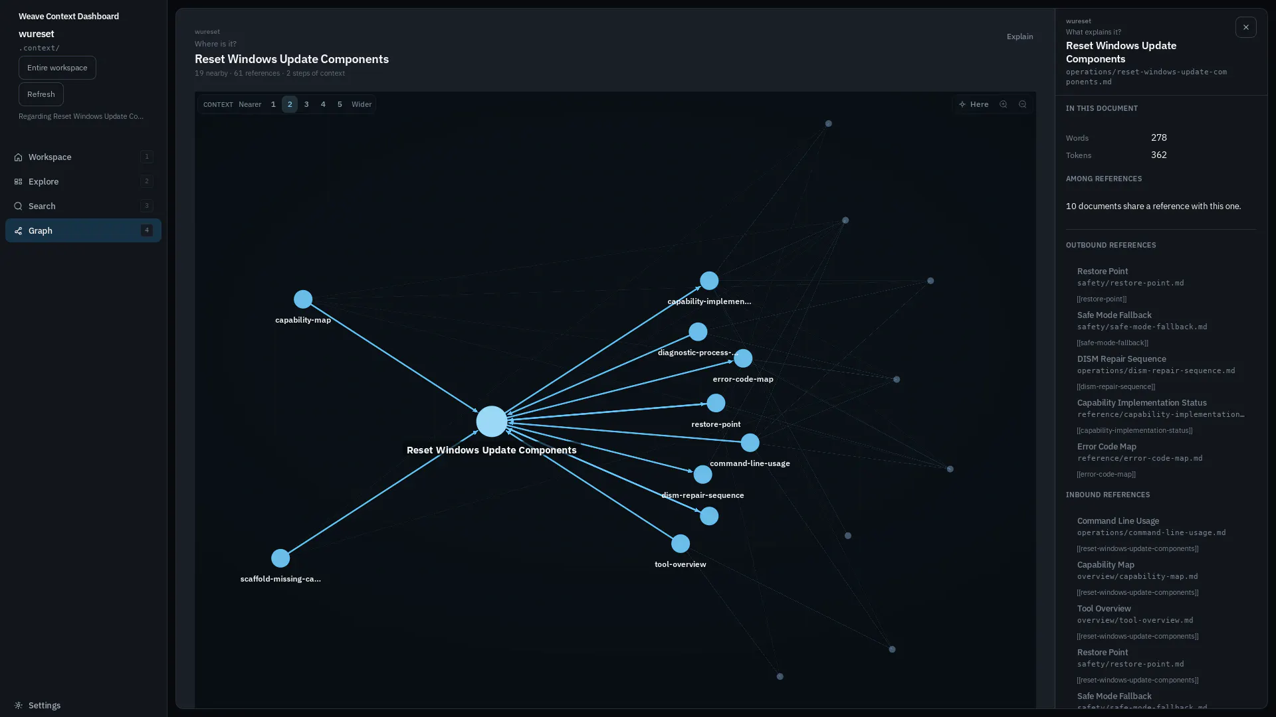Click the Words value 278
The image size is (1276, 717).
1158,137
